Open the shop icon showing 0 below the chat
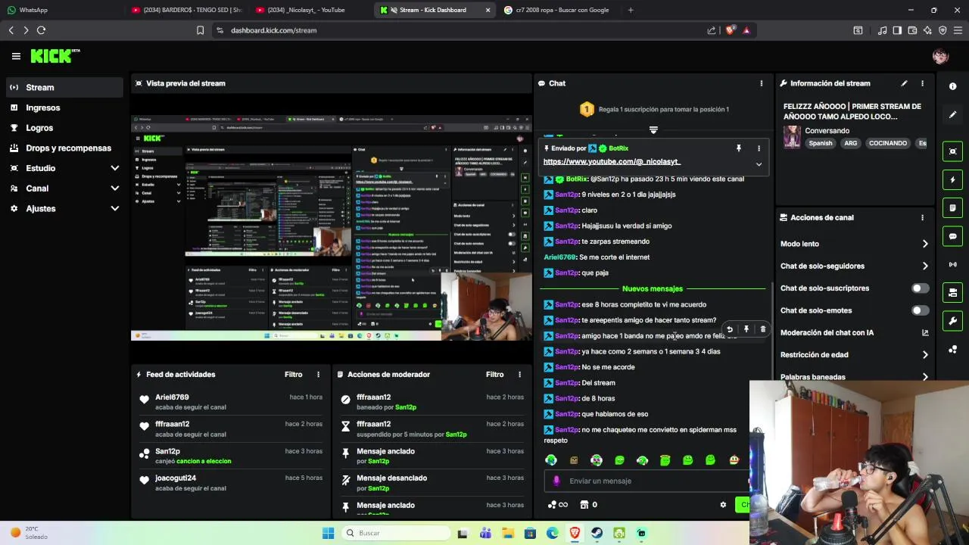Screen dimensions: 969x545 pyautogui.click(x=588, y=505)
